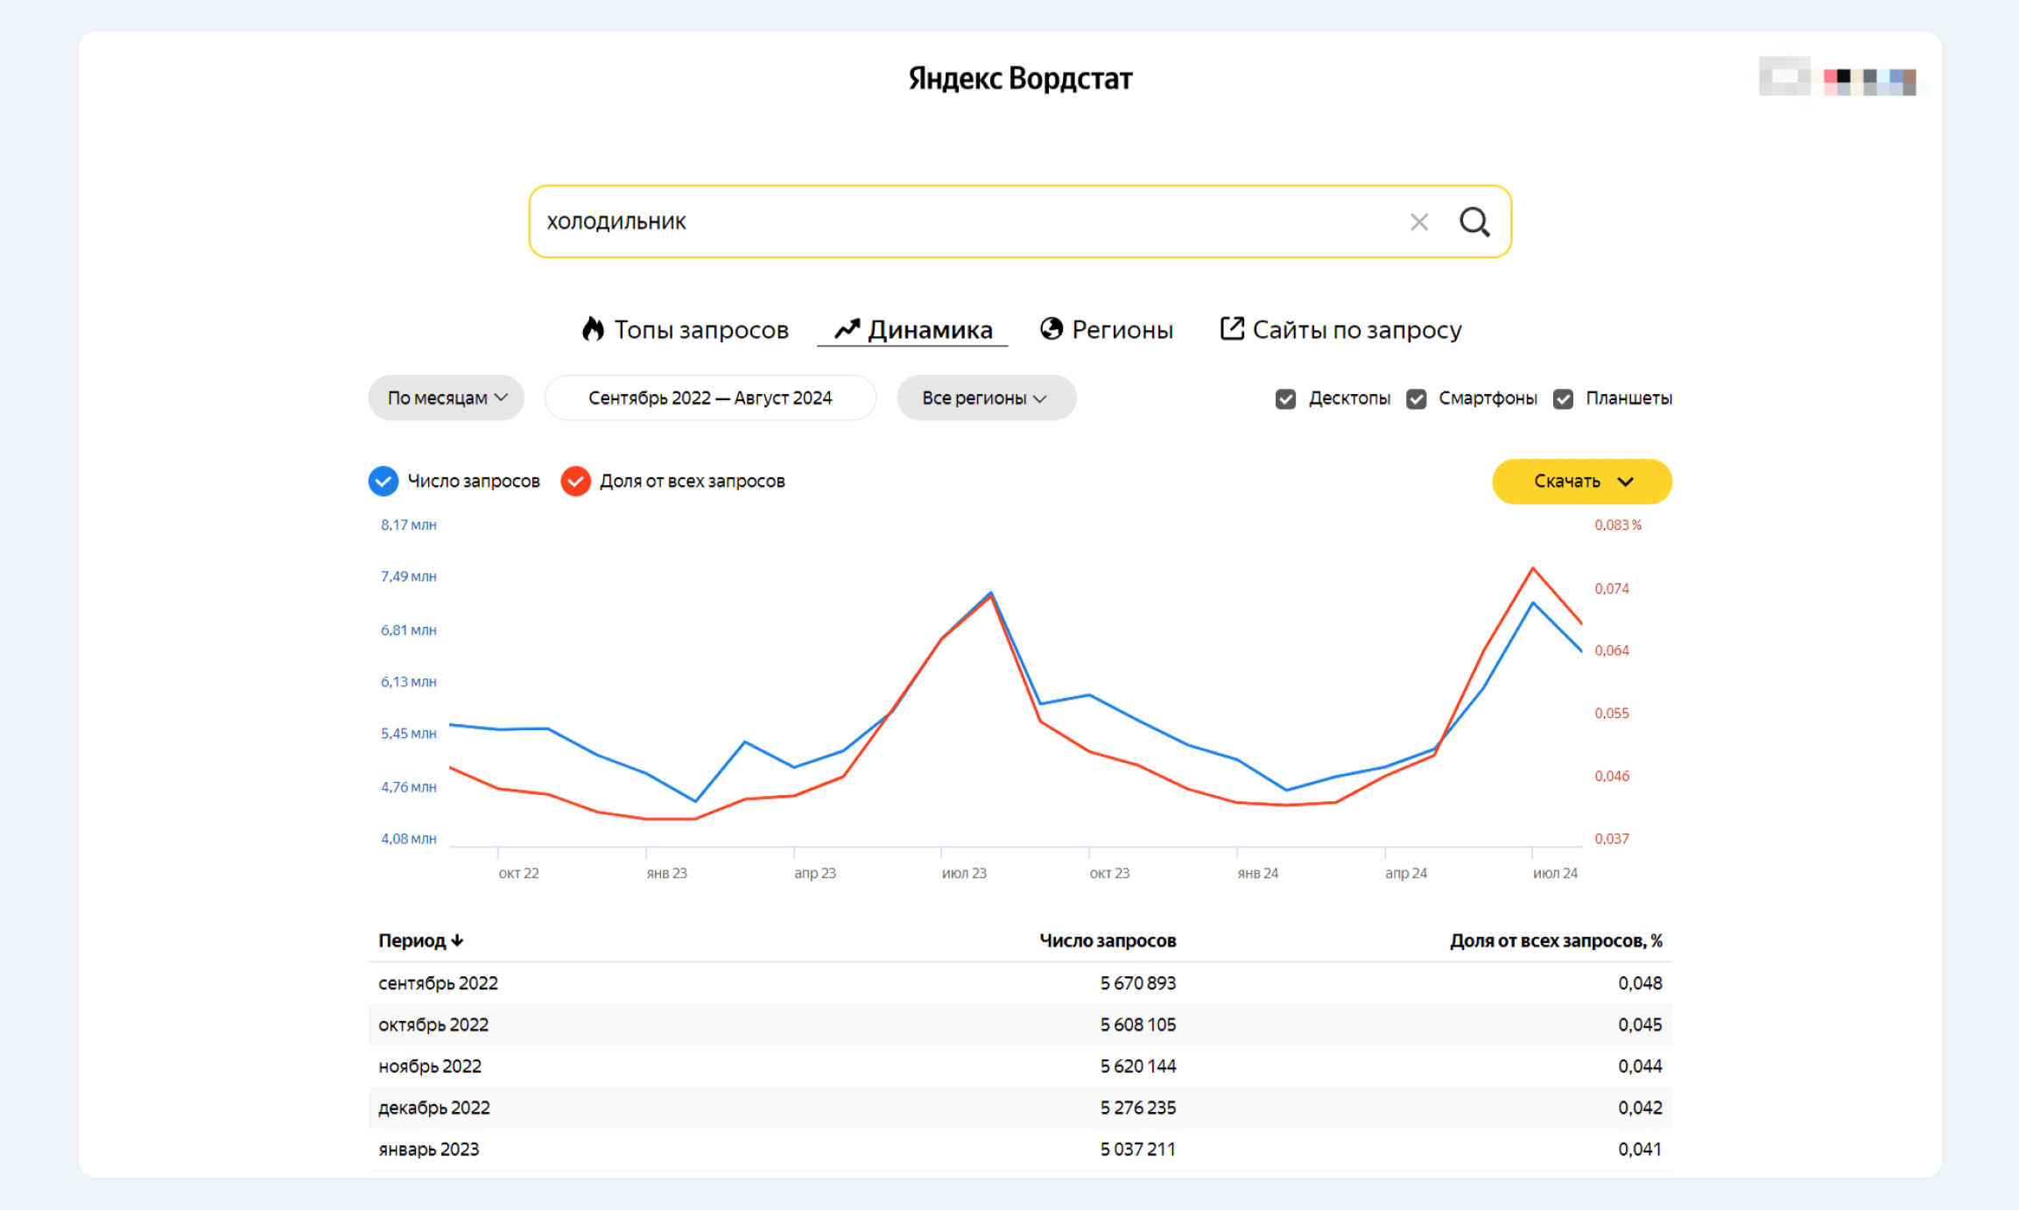Uncheck the Десктопы checkbox
The image size is (2019, 1210).
coord(1285,399)
